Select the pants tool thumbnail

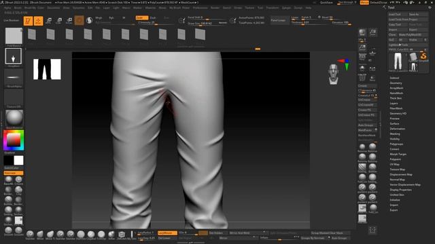pyautogui.click(x=398, y=61)
